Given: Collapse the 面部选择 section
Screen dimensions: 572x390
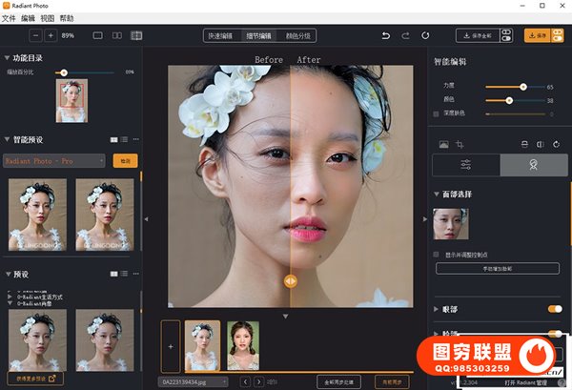Looking at the screenshot, I should tap(436, 194).
